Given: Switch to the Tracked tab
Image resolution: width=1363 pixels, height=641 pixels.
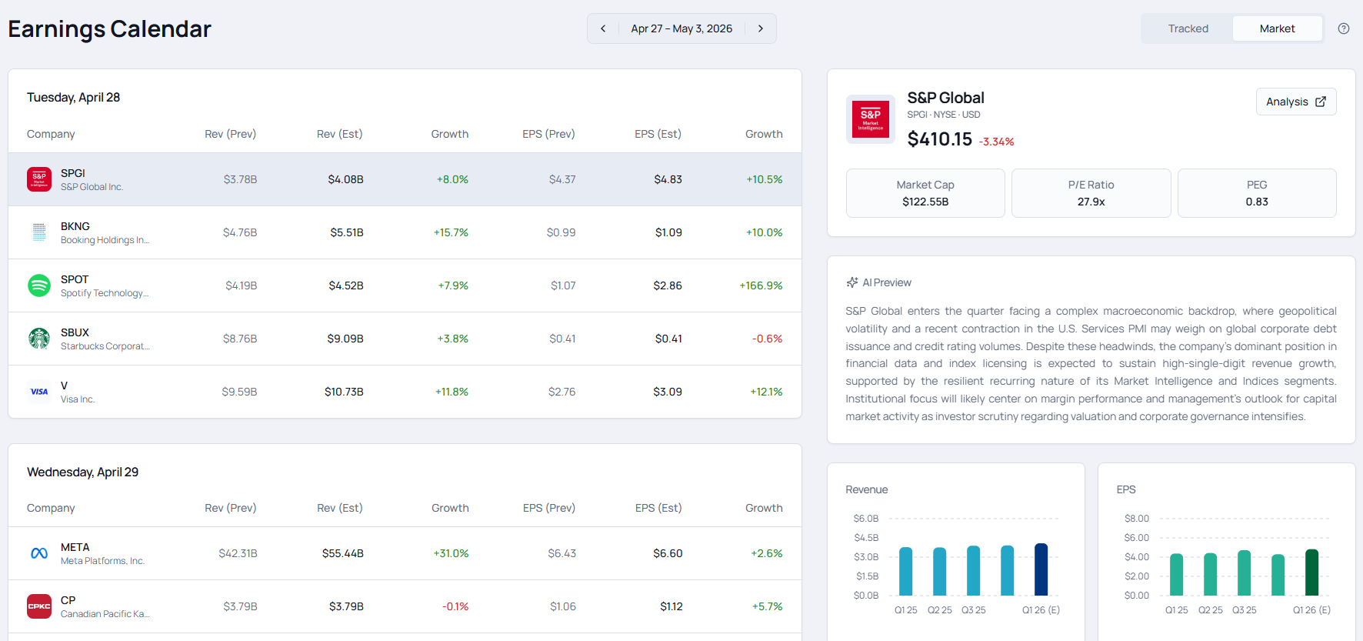Looking at the screenshot, I should pos(1188,28).
